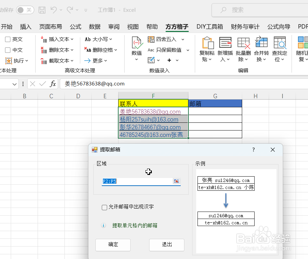Viewport: 308px width, 259px height.
Task: Click the formula bar options dots
Action: 23,84
